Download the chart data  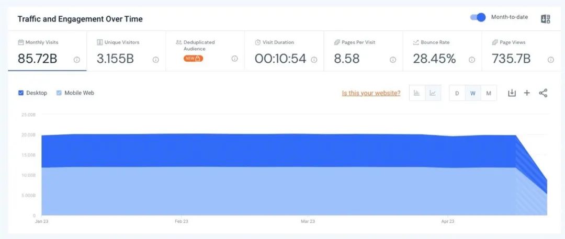(x=512, y=93)
